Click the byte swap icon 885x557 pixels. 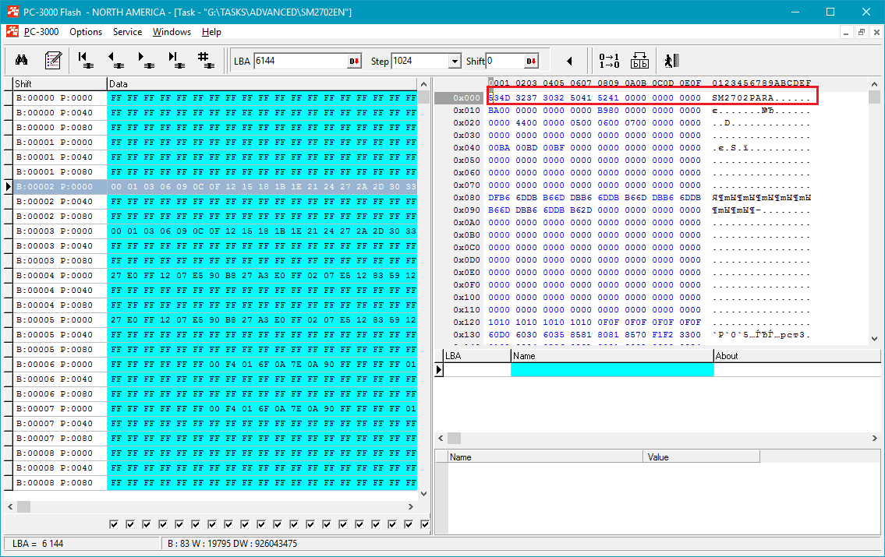pos(639,60)
